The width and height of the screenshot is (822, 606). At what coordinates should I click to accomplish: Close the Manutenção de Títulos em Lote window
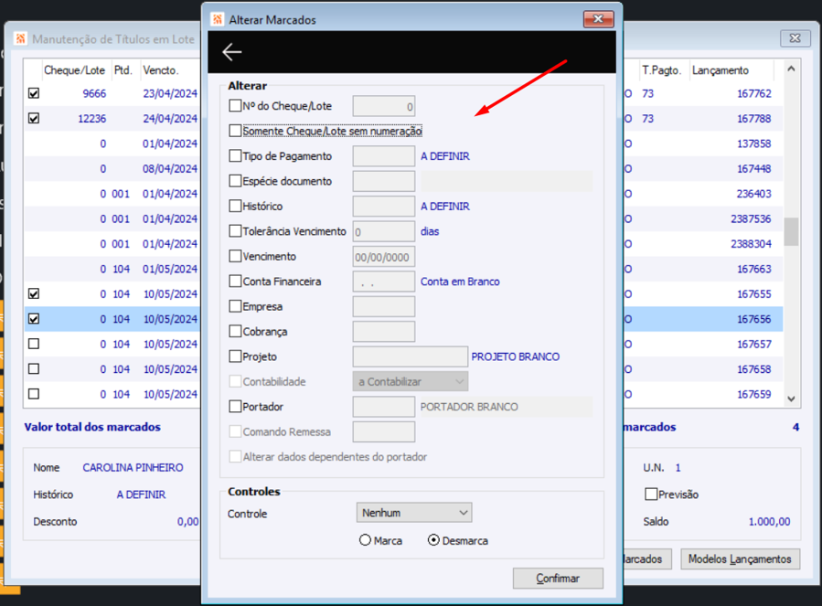pyautogui.click(x=795, y=37)
